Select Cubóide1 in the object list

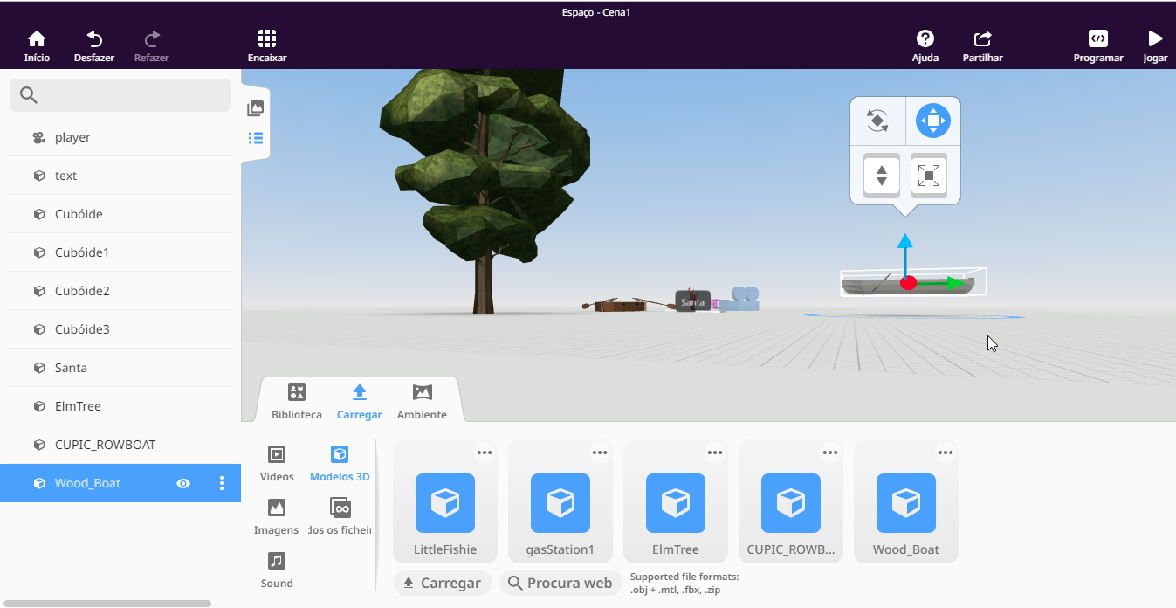(x=120, y=252)
